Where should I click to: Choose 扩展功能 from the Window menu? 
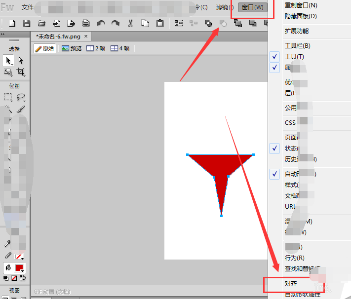tap(297, 31)
